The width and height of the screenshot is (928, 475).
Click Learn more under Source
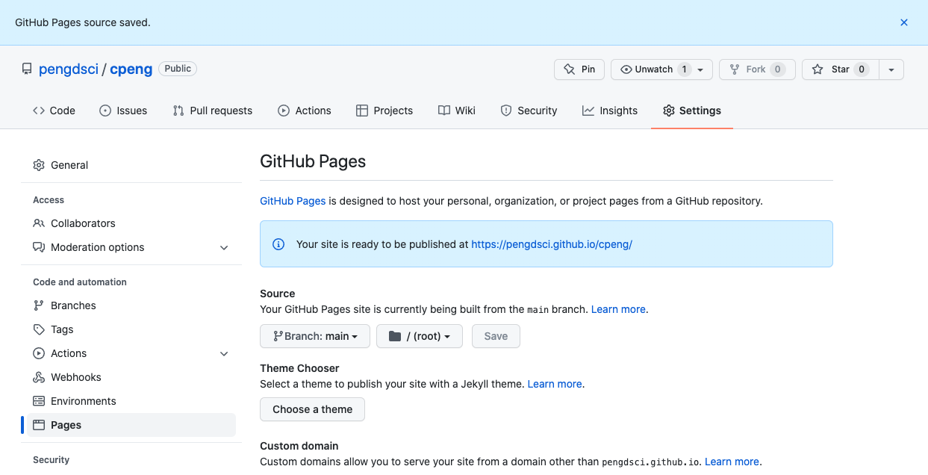click(x=618, y=309)
